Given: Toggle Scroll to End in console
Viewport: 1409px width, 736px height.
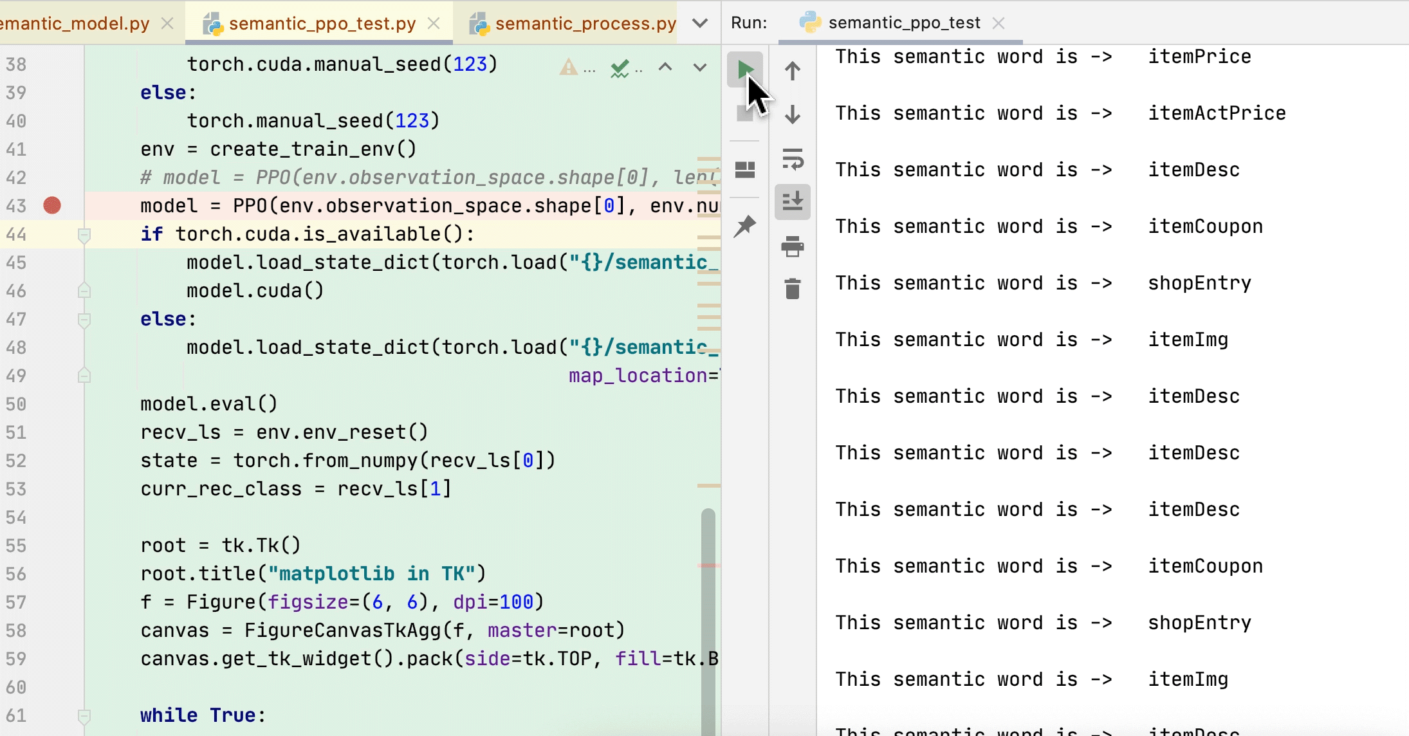Looking at the screenshot, I should coord(793,202).
